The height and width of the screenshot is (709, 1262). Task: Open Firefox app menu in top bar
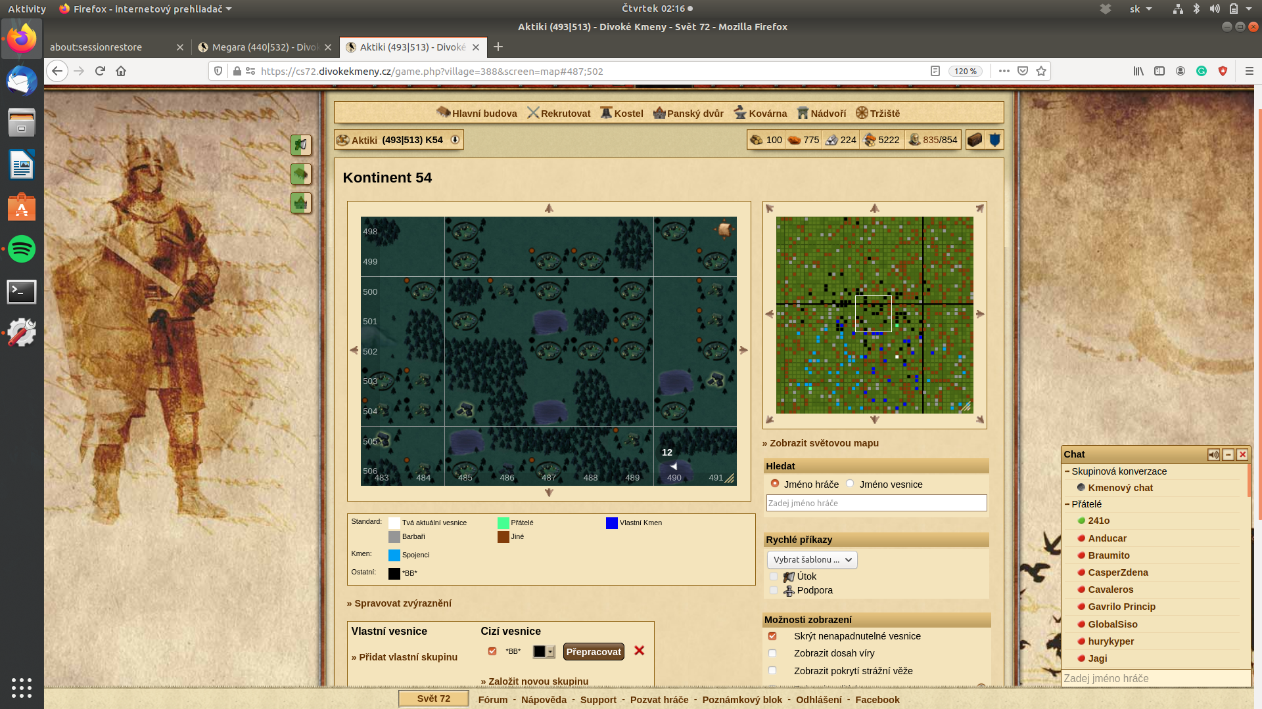point(145,9)
